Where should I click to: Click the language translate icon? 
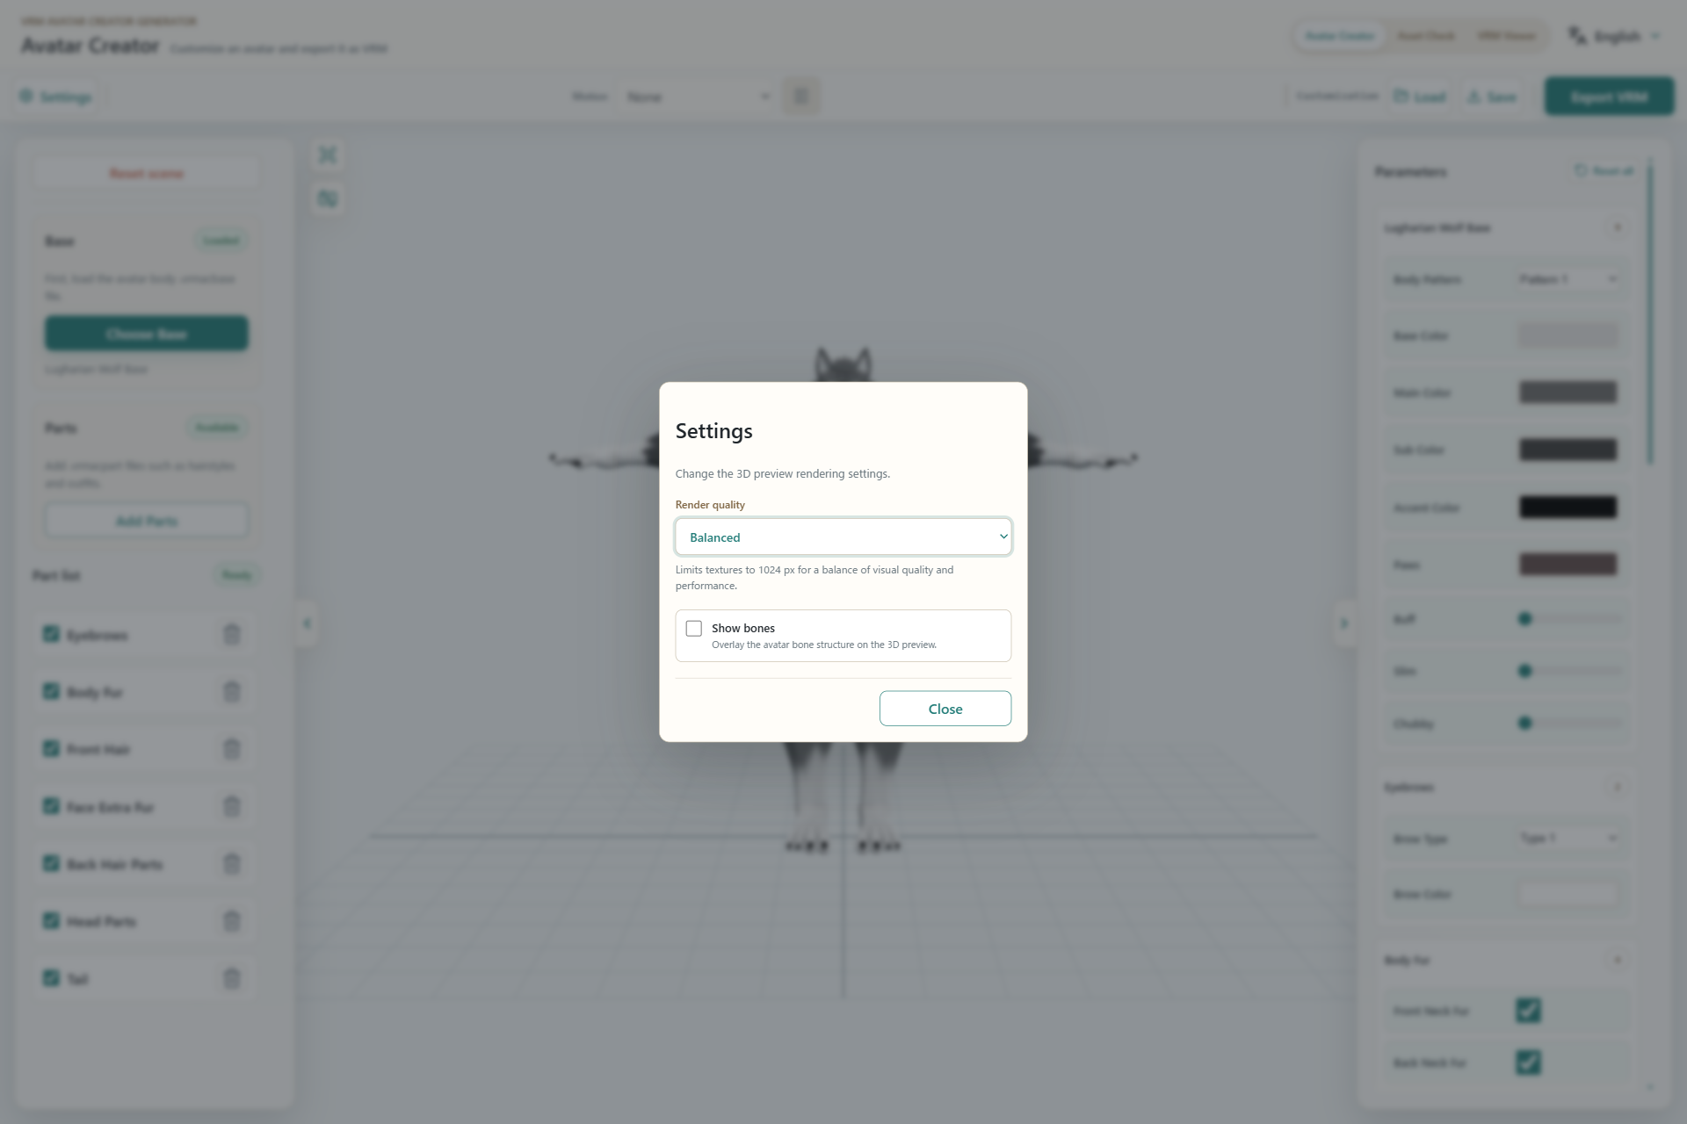1578,36
